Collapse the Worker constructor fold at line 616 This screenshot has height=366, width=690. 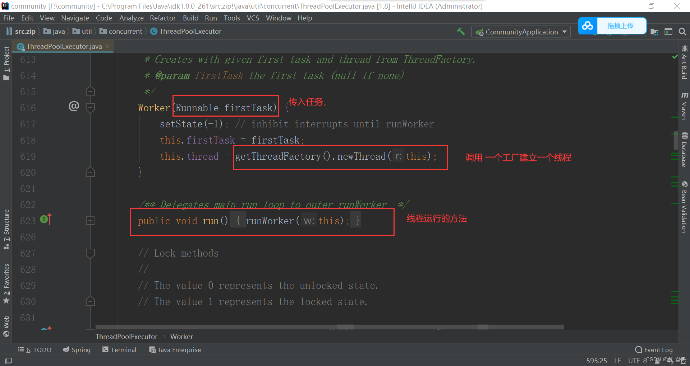91,108
